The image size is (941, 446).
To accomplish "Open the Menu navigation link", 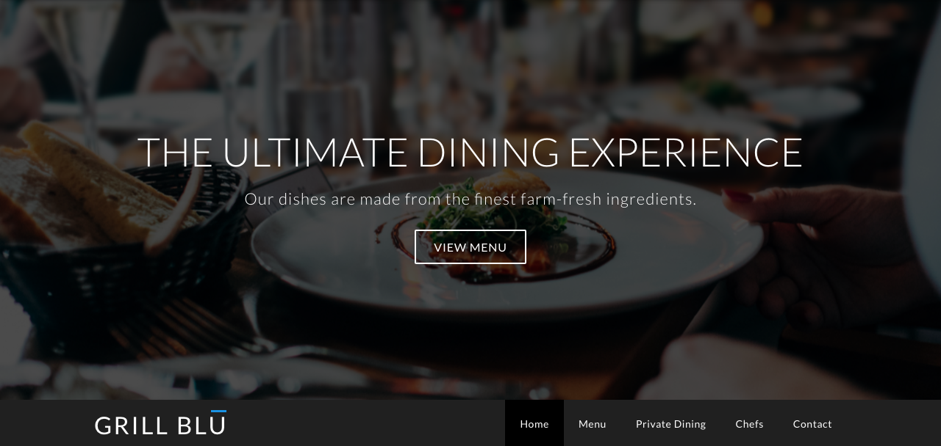I will [x=593, y=423].
